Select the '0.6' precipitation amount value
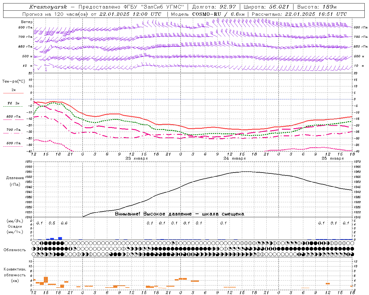The width and height of the screenshot is (369, 295). (64, 223)
